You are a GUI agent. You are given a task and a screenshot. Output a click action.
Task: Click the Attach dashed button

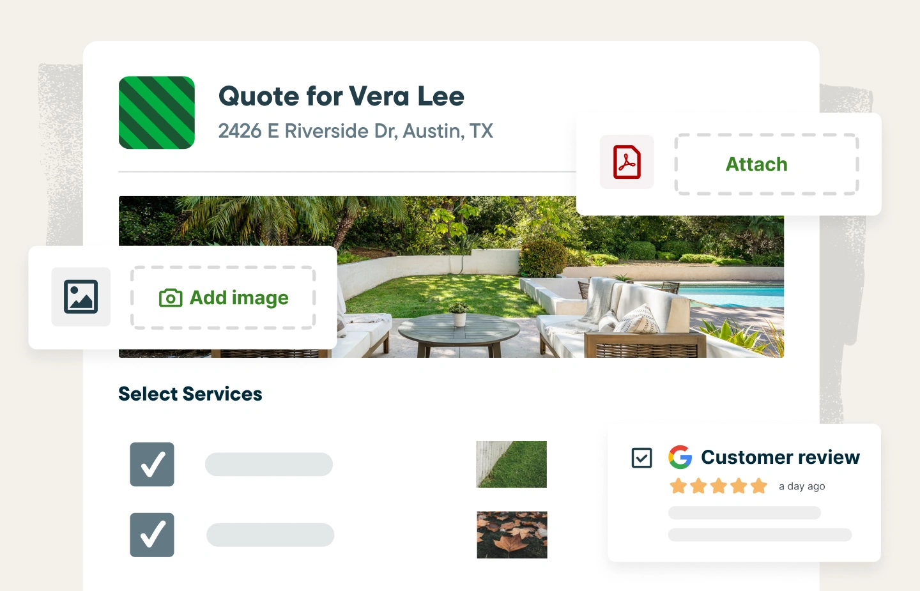(x=767, y=164)
